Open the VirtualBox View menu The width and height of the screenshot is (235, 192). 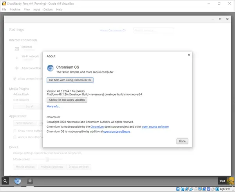click(x=27, y=9)
